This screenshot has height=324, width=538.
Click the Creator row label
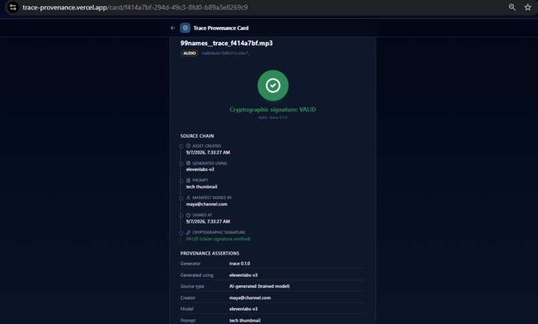coord(188,298)
